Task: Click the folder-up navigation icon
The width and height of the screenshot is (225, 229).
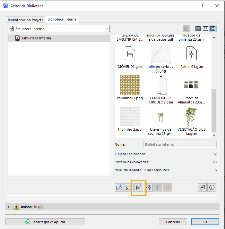Action: 186,29
